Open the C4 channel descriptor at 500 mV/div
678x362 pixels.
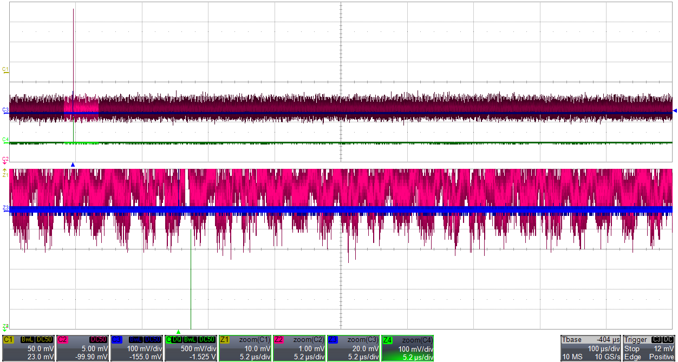pos(191,348)
